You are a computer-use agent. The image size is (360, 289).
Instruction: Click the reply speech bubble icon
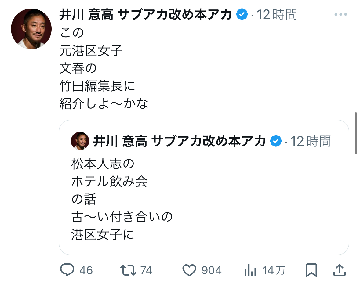pyautogui.click(x=67, y=270)
